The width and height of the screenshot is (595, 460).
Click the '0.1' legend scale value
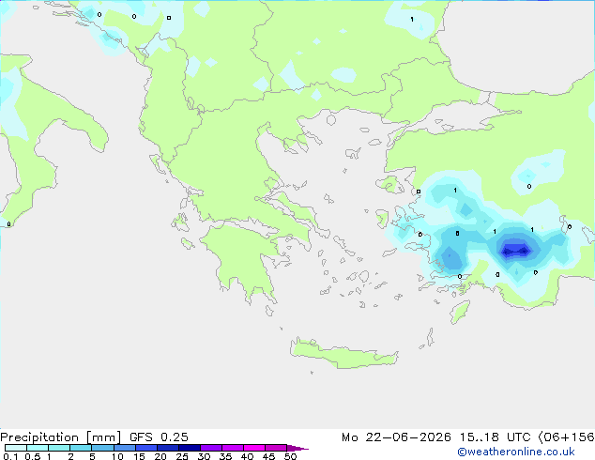(10, 456)
